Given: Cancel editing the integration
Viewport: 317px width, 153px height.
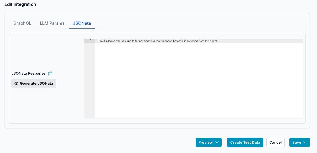Looking at the screenshot, I should click(275, 142).
